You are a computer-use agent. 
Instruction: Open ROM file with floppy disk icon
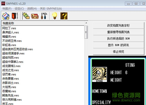[6, 16]
